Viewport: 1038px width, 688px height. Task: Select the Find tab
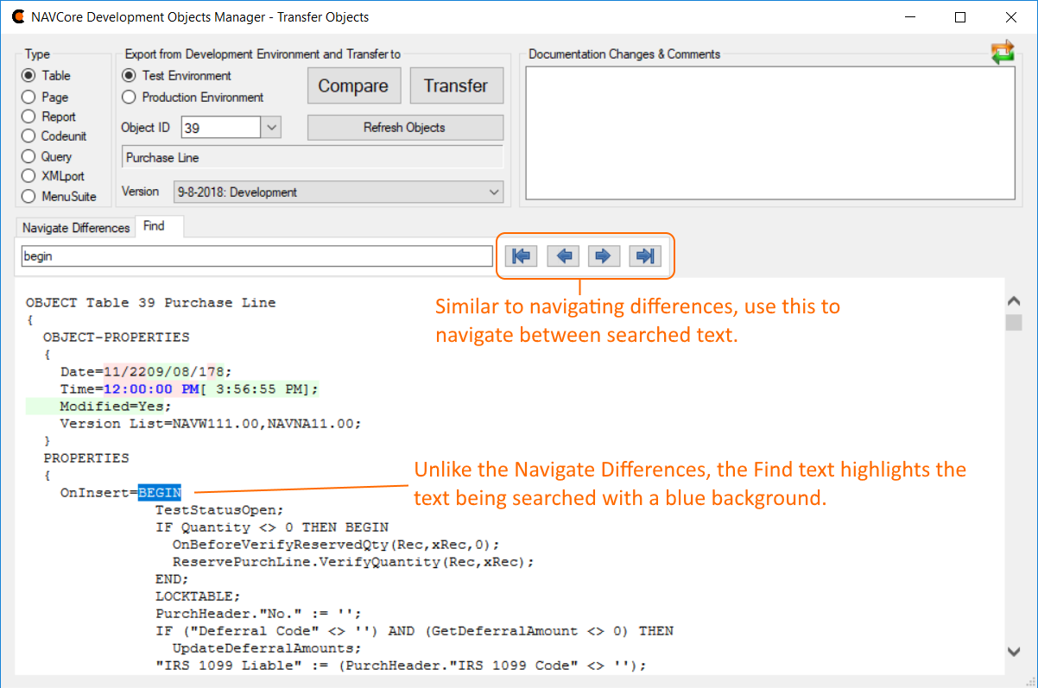pos(152,225)
